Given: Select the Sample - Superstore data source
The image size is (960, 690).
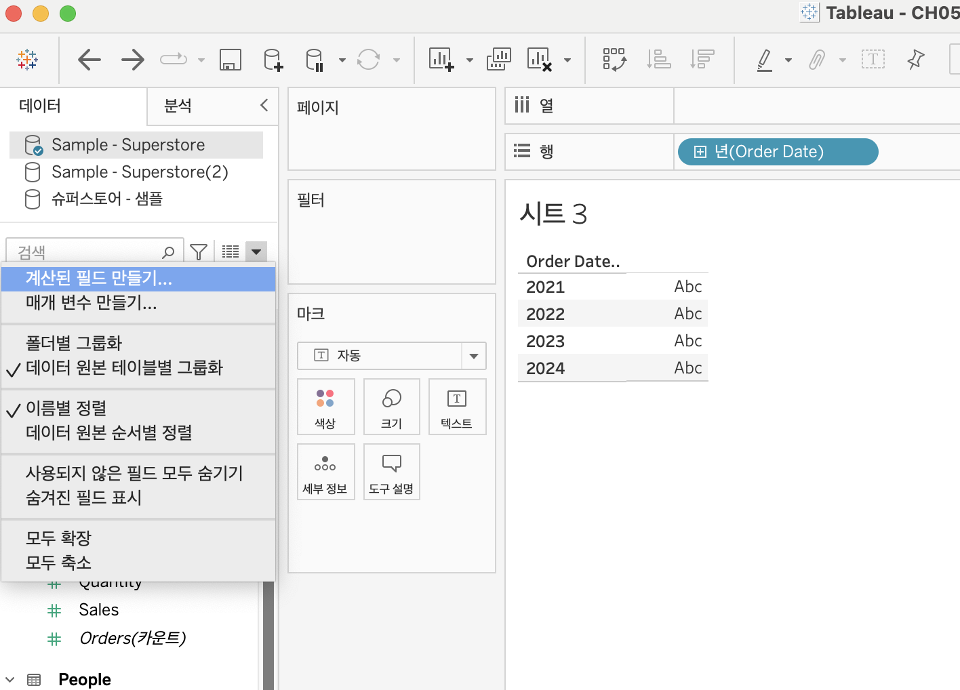Looking at the screenshot, I should (136, 145).
